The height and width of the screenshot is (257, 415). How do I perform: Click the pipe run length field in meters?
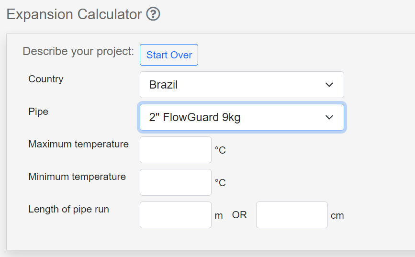coord(176,215)
